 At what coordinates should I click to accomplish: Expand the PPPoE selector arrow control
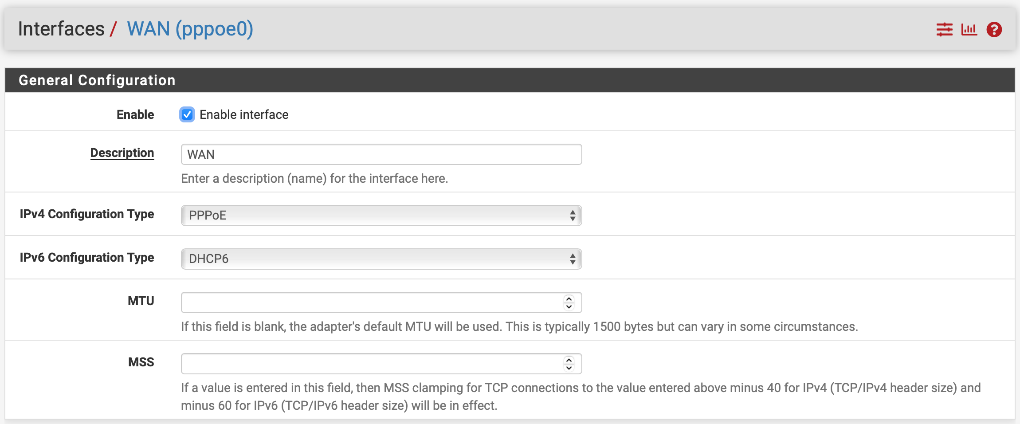[572, 216]
